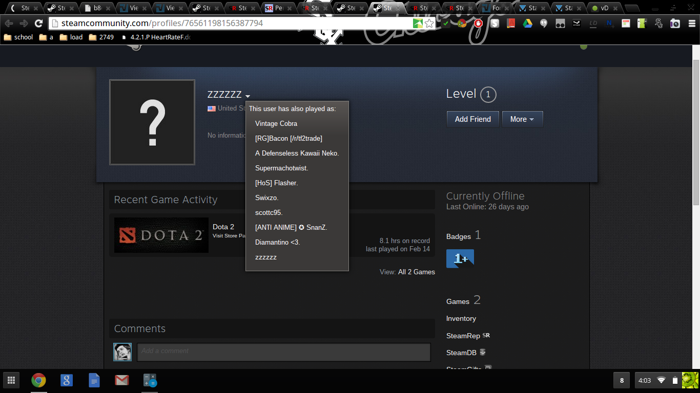
Task: Open the Inventory link
Action: tap(461, 318)
